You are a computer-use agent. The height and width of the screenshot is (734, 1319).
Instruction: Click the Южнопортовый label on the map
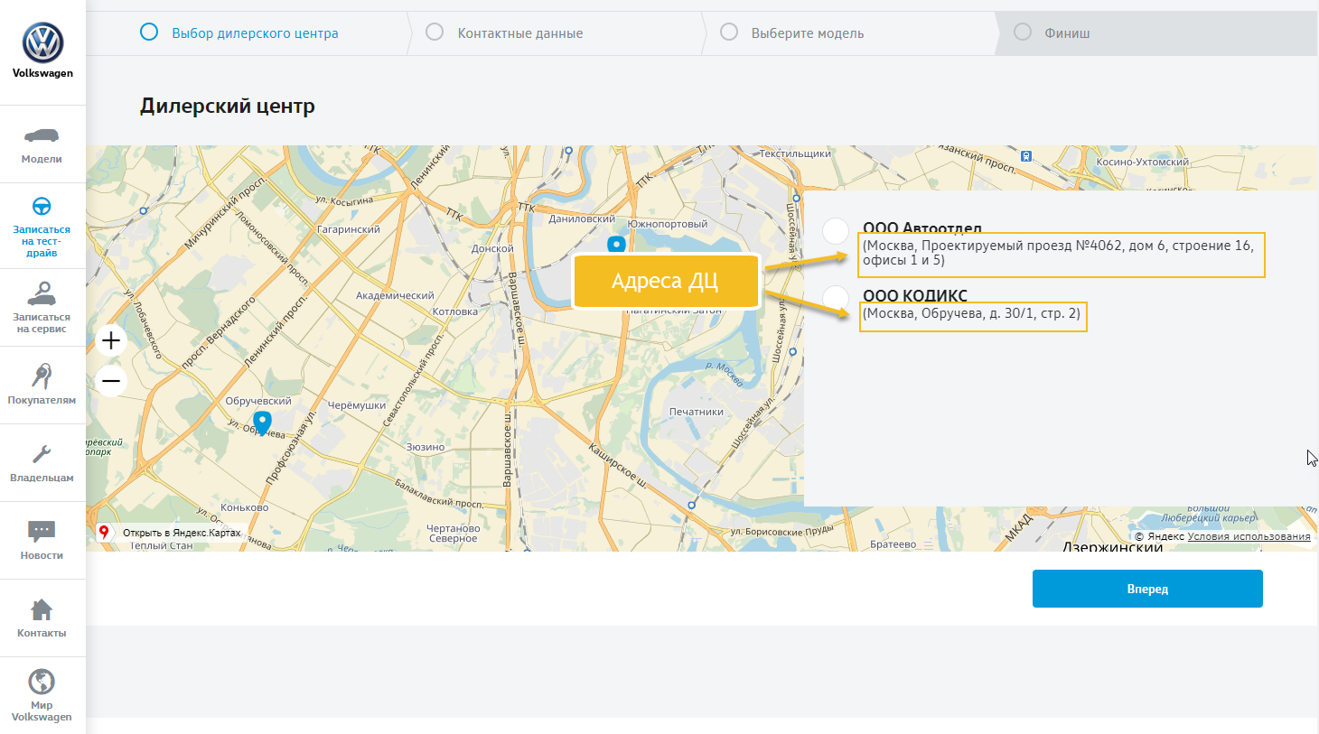668,224
